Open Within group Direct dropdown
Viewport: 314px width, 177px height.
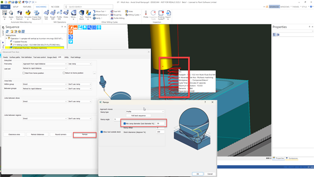point(45,84)
